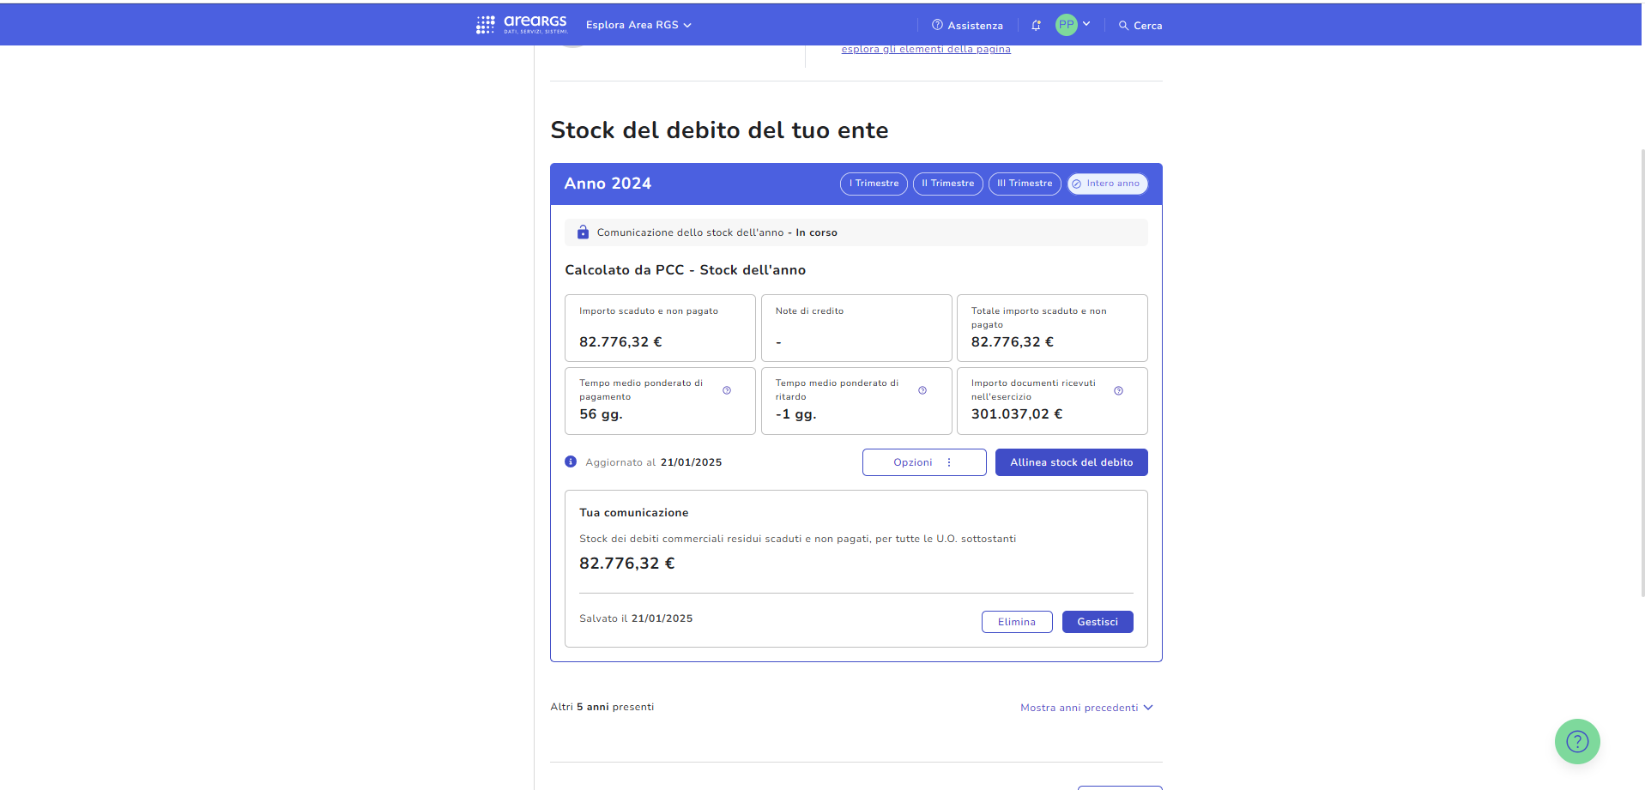Select the II Trimestre filter

(x=947, y=184)
